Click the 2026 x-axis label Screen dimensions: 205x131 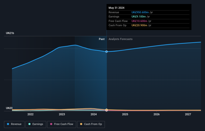(x=157, y=114)
